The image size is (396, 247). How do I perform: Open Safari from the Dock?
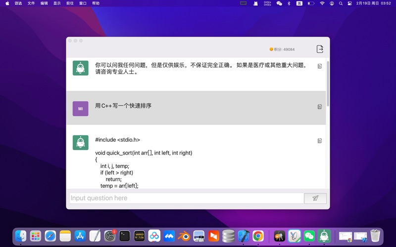point(50,236)
